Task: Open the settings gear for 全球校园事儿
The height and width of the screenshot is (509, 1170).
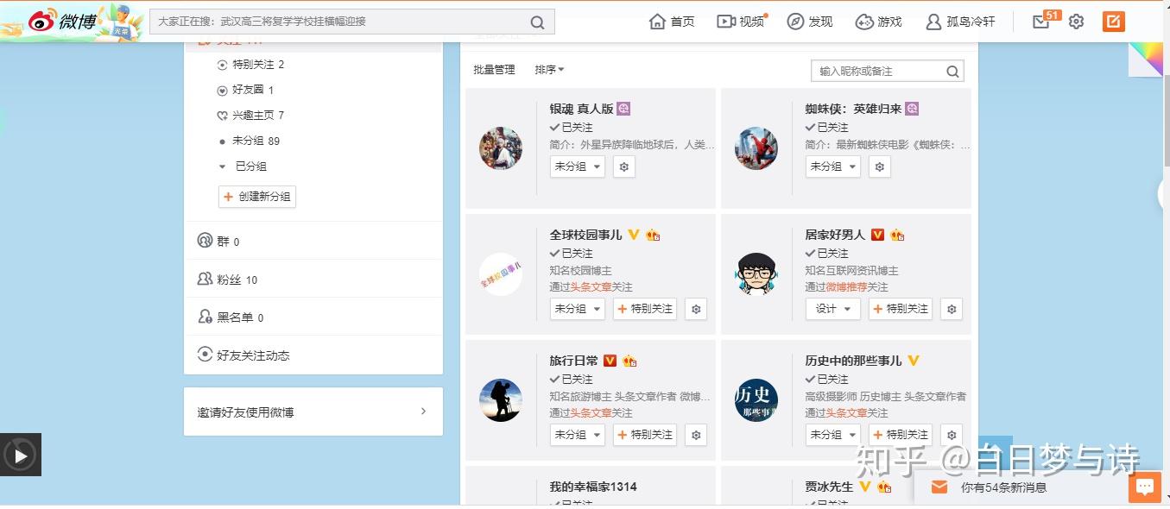Action: (696, 309)
